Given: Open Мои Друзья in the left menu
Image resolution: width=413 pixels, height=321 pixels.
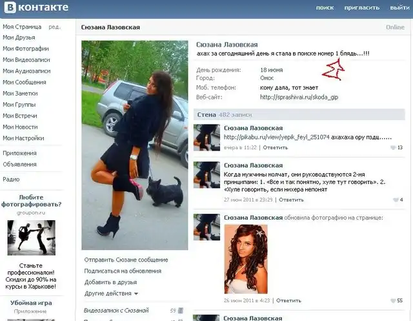Looking at the screenshot, I should point(17,37).
